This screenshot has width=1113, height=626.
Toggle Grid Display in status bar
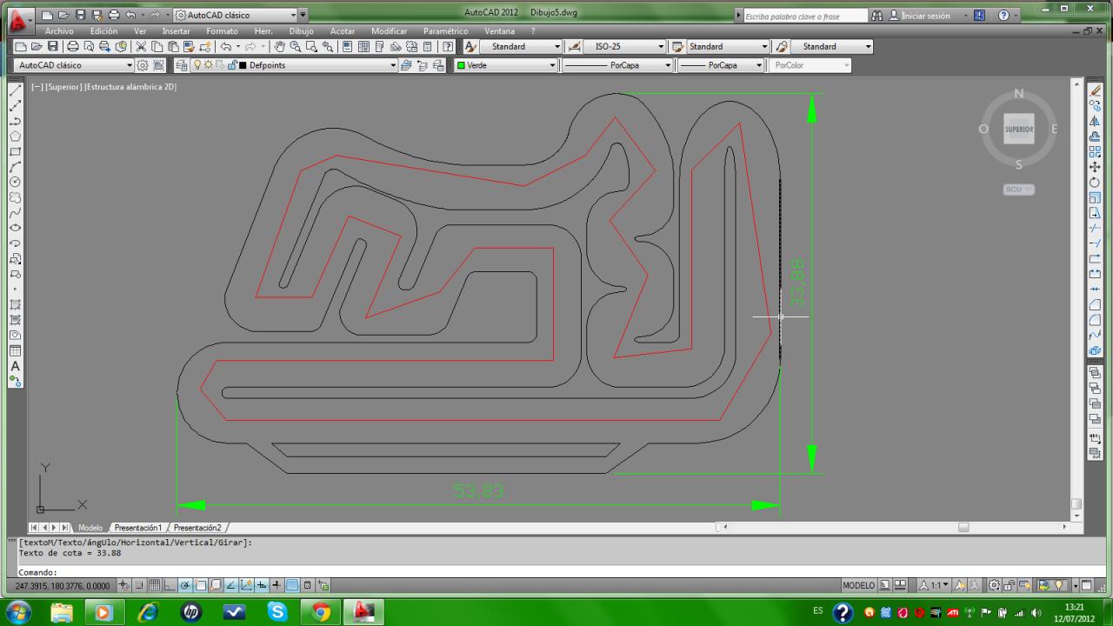coord(155,585)
